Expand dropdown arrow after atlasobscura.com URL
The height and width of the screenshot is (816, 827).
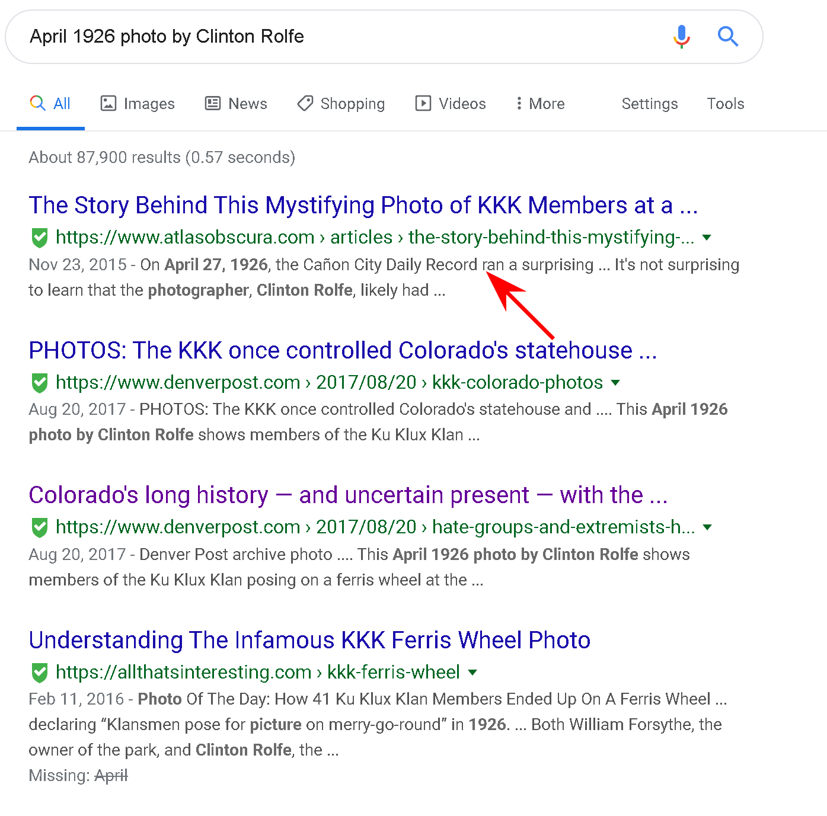pos(706,238)
